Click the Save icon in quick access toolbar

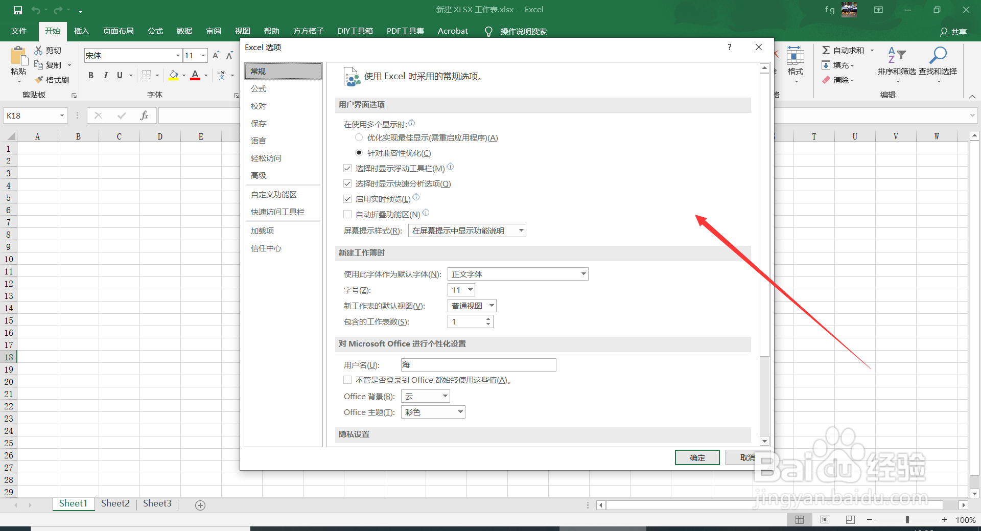coord(18,10)
